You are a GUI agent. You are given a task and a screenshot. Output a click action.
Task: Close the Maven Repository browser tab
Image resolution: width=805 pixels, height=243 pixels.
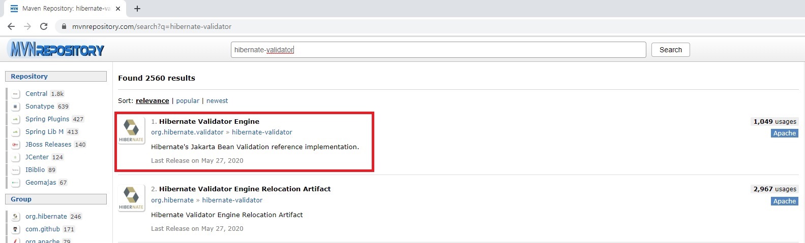coord(118,9)
